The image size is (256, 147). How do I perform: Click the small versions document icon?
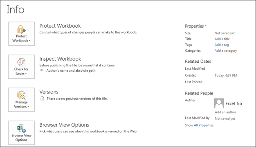coord(42,99)
